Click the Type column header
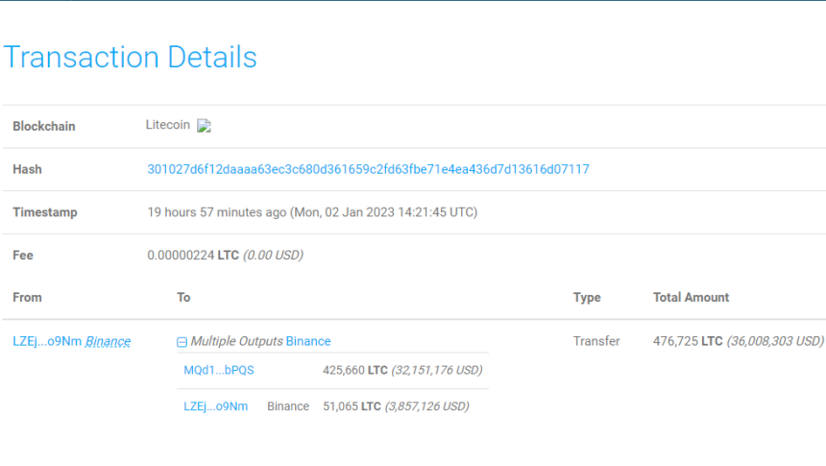 (x=587, y=297)
